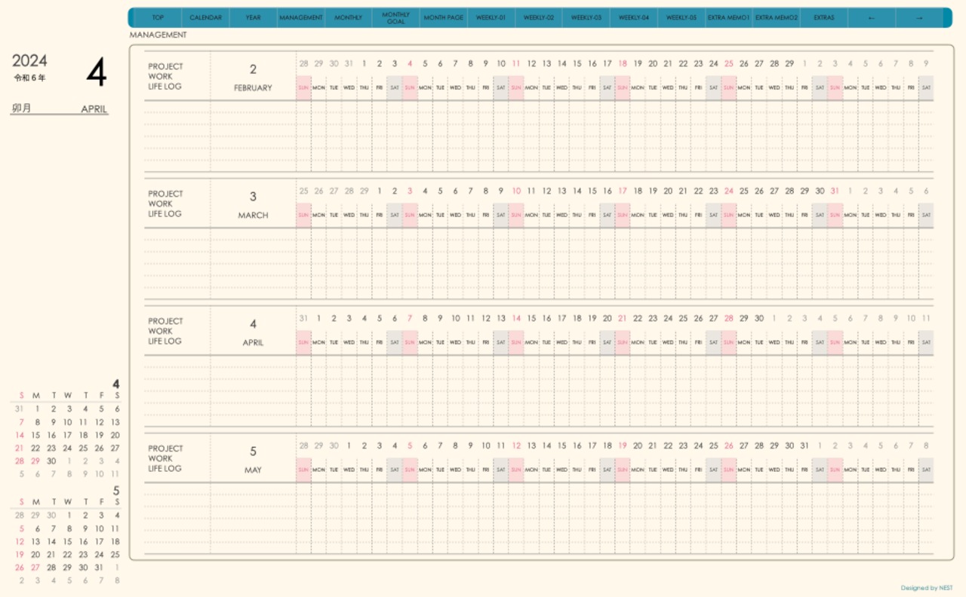Click date 26 in the May timeline
The width and height of the screenshot is (966, 597).
728,446
